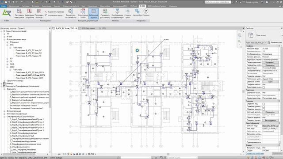Collapse Графика properties group
Image resolution: width=283 pixels, height=159 pixels.
(279, 46)
